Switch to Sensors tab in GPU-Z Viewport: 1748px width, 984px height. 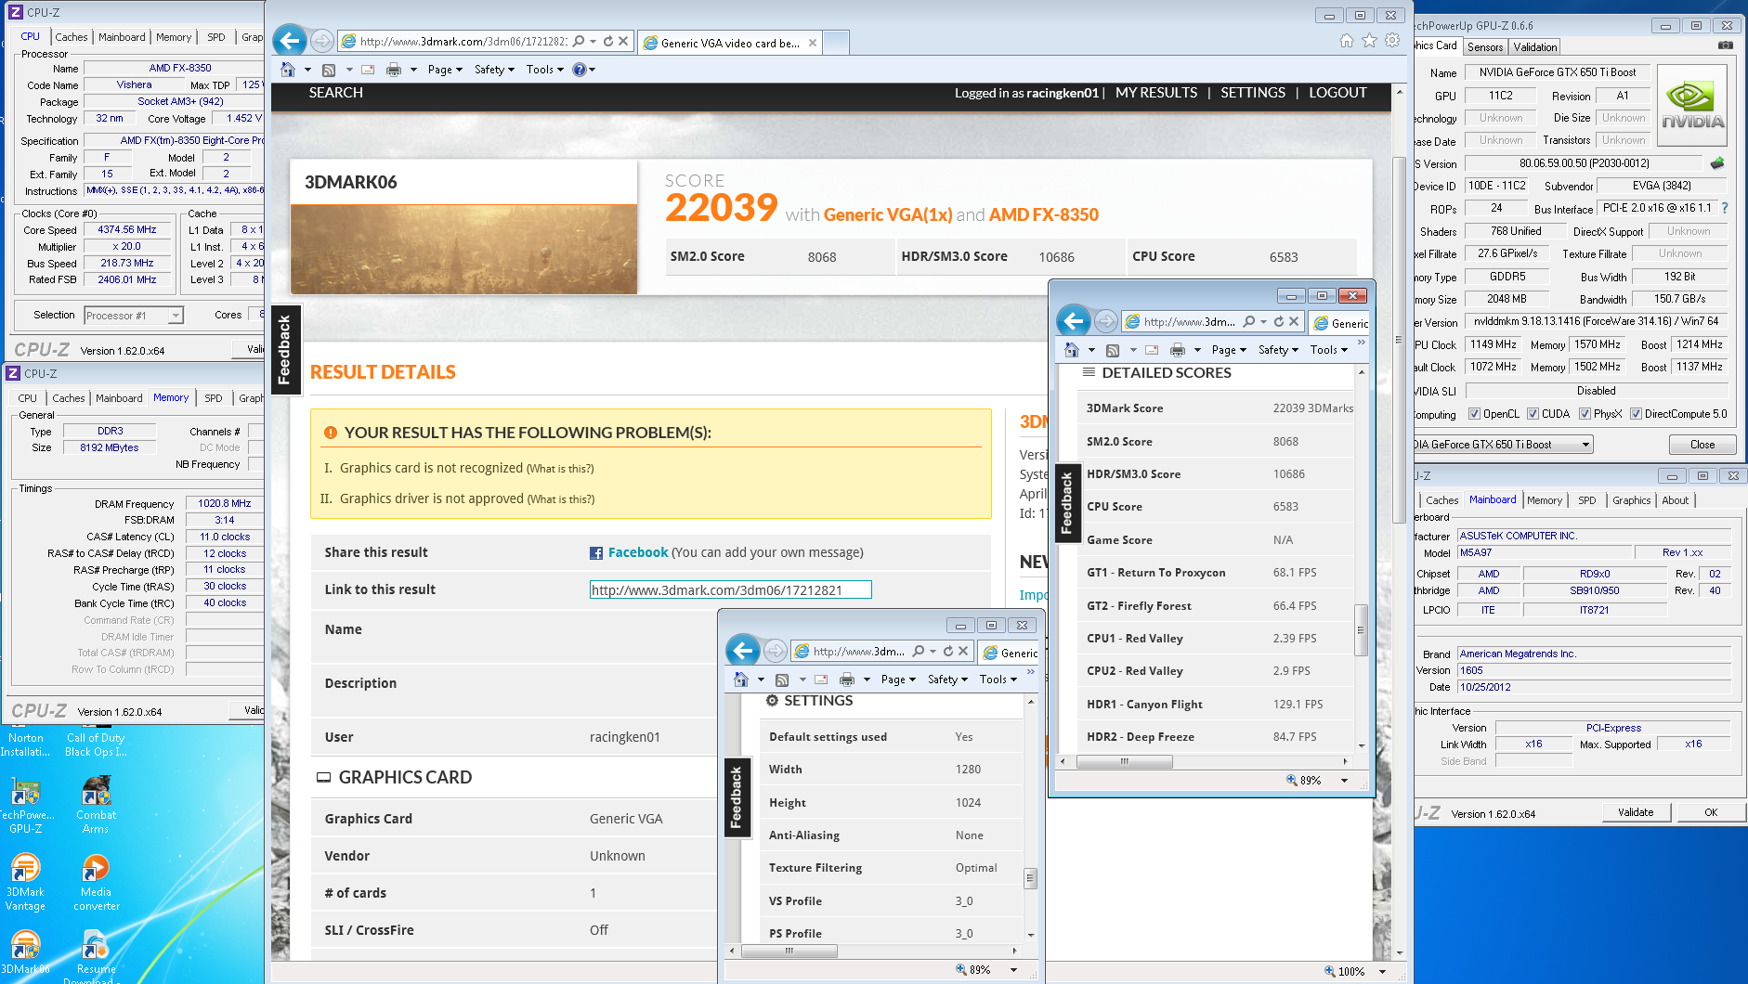click(1485, 47)
